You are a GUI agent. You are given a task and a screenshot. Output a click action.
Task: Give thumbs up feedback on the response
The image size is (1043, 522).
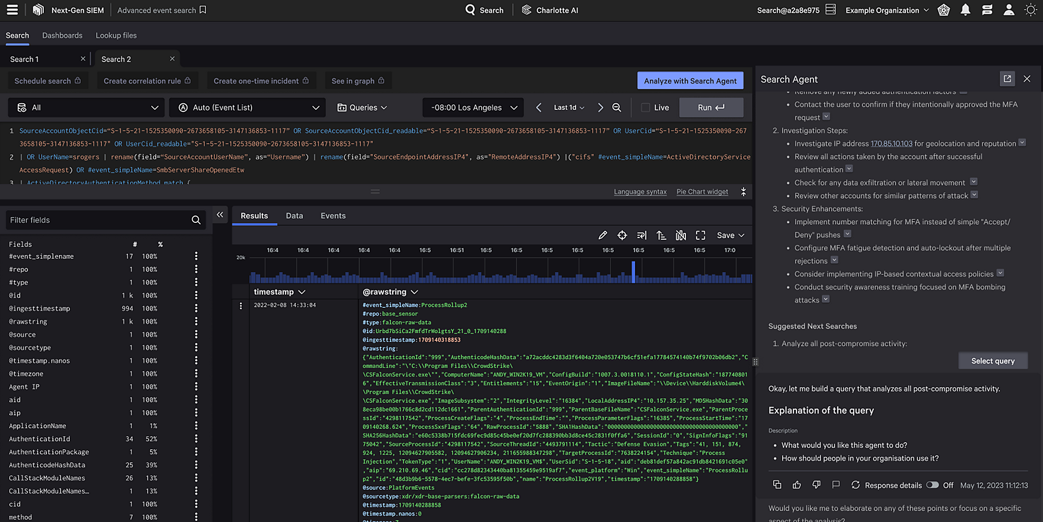coord(797,485)
